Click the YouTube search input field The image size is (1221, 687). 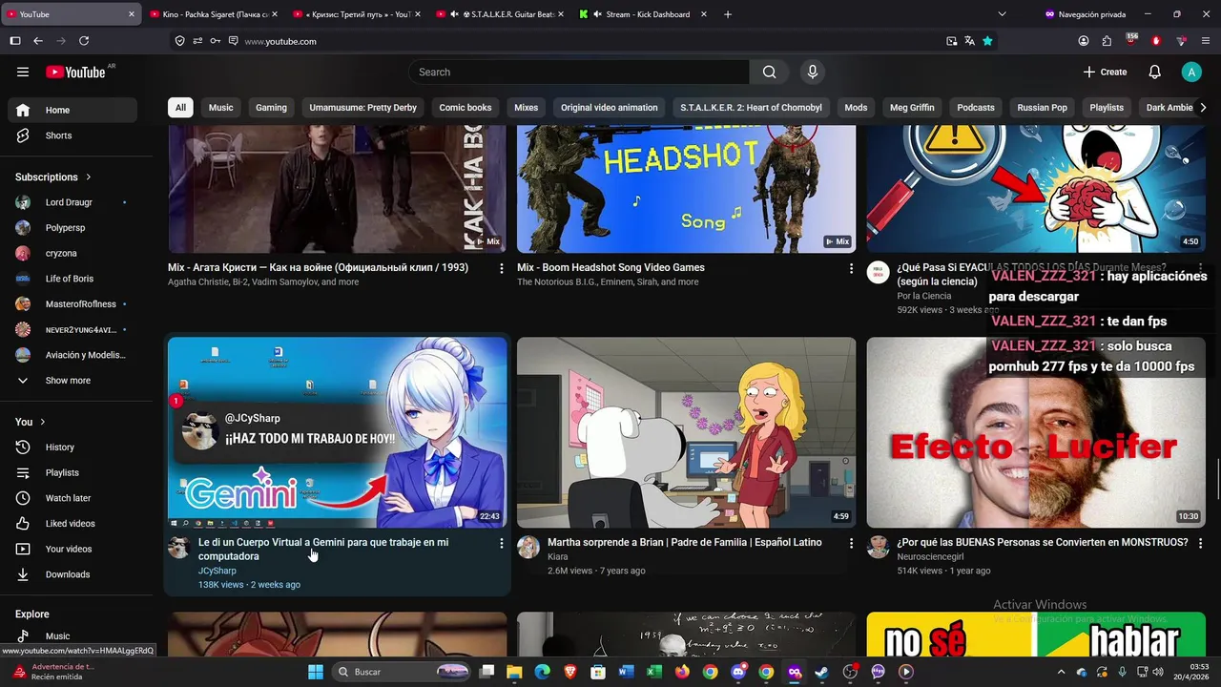(579, 72)
